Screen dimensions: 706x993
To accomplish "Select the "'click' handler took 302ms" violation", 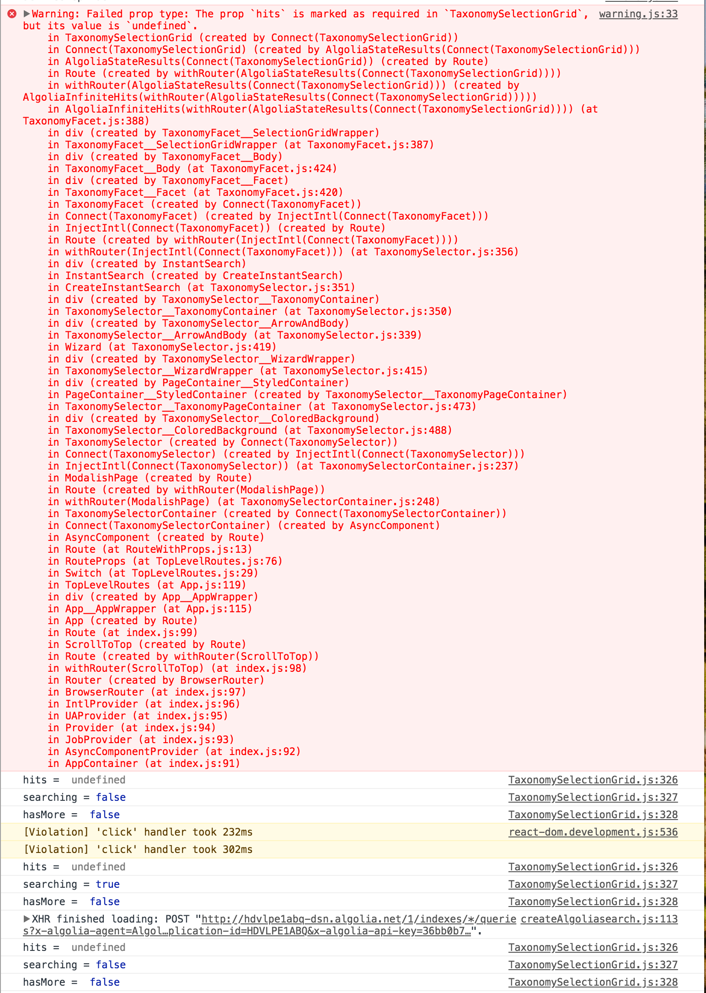I will [353, 849].
